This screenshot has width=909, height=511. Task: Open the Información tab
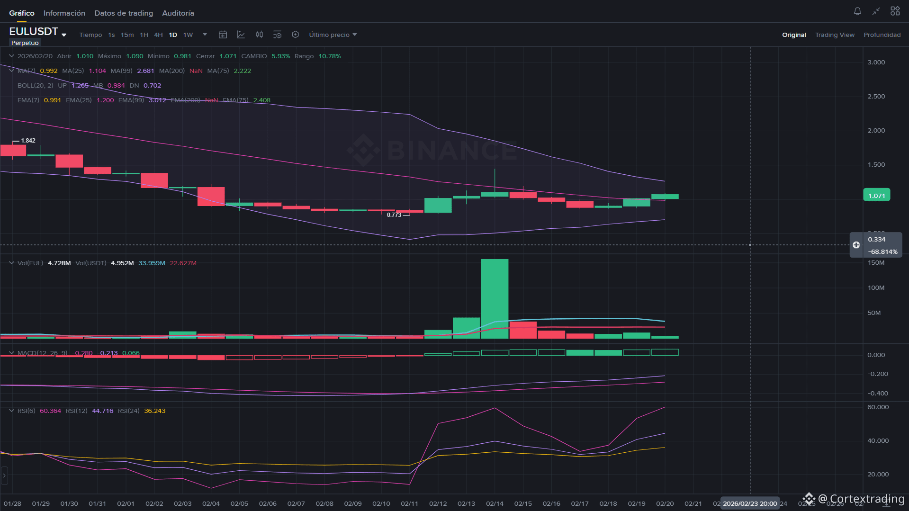[x=64, y=13]
